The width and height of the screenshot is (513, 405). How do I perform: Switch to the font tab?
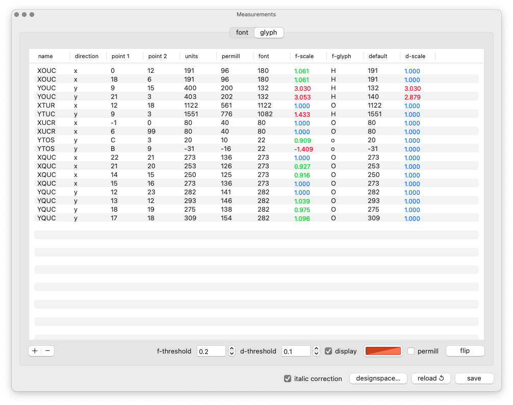tap(242, 33)
